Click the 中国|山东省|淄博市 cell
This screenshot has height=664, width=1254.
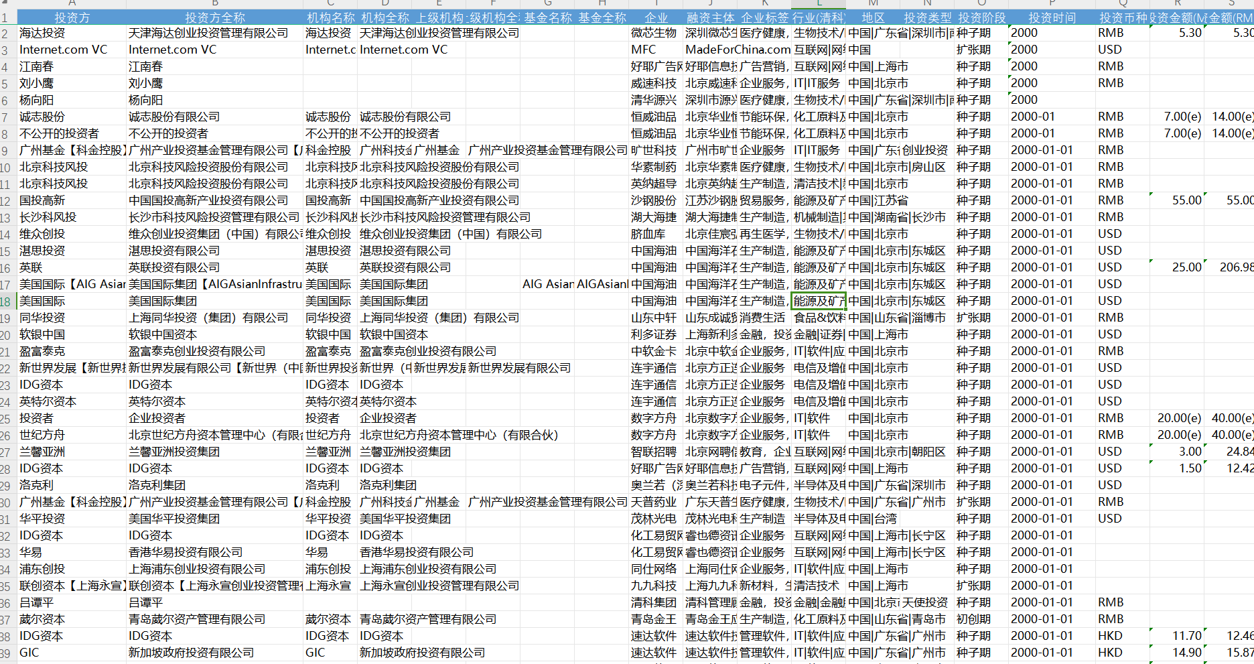pyautogui.click(x=898, y=318)
